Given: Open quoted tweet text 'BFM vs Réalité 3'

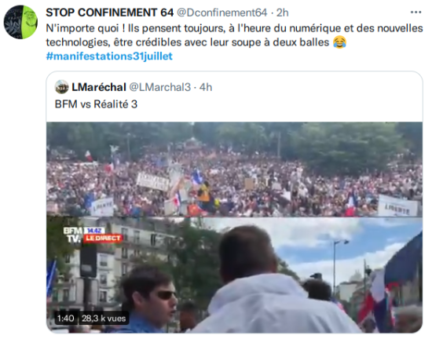Looking at the screenshot, I should (96, 104).
